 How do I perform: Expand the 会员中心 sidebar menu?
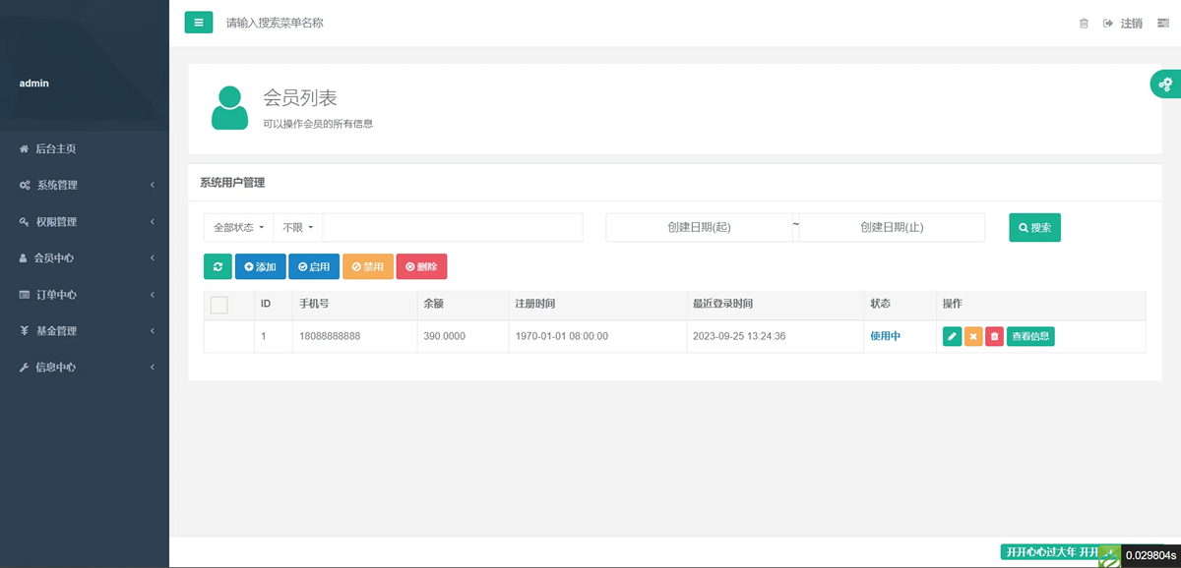pos(85,257)
